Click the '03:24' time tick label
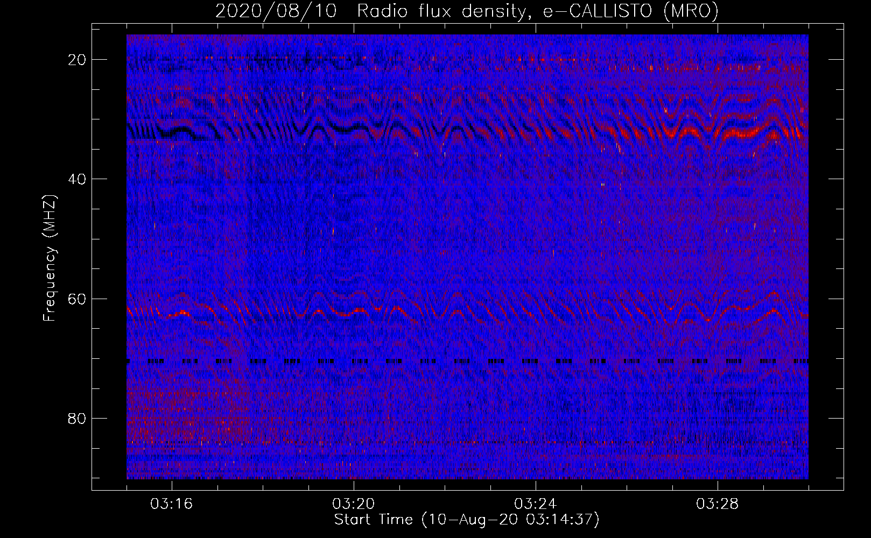Image resolution: width=871 pixels, height=538 pixels. pos(536,504)
